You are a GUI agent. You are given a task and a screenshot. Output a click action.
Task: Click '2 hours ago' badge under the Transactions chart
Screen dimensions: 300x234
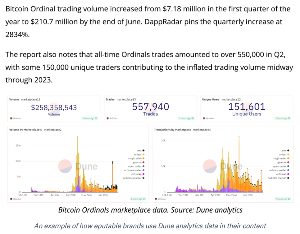pos(283,199)
